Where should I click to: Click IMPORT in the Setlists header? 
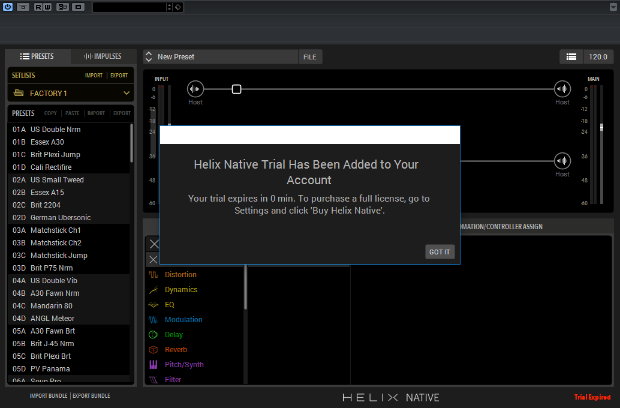click(x=94, y=75)
